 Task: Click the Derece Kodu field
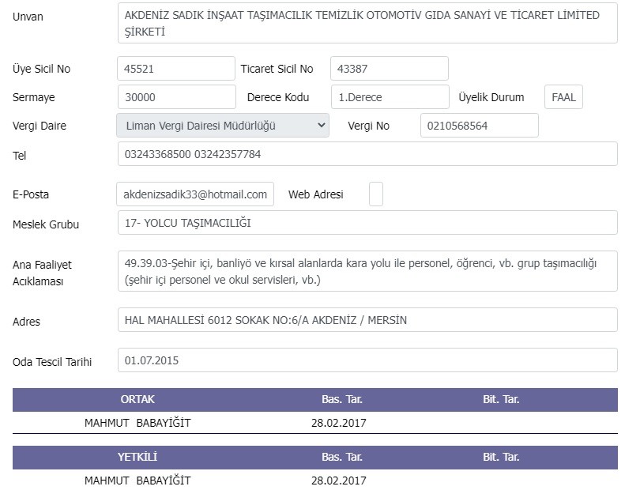[x=389, y=97]
